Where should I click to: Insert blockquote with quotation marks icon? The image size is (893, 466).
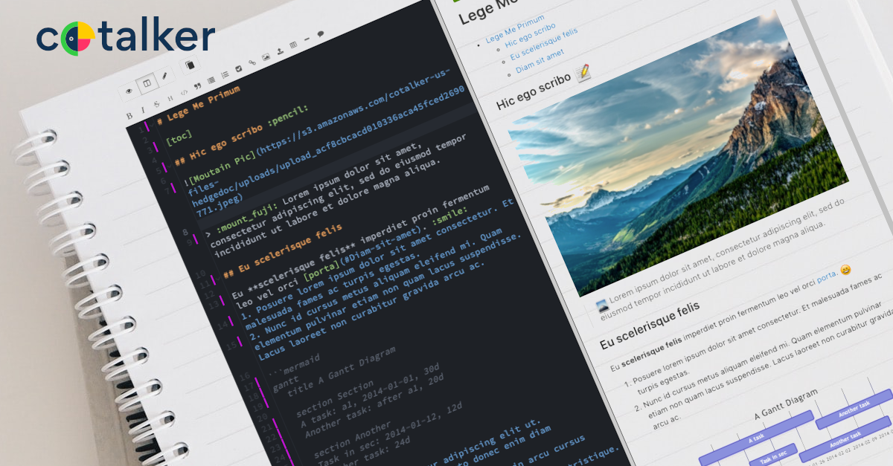(197, 86)
